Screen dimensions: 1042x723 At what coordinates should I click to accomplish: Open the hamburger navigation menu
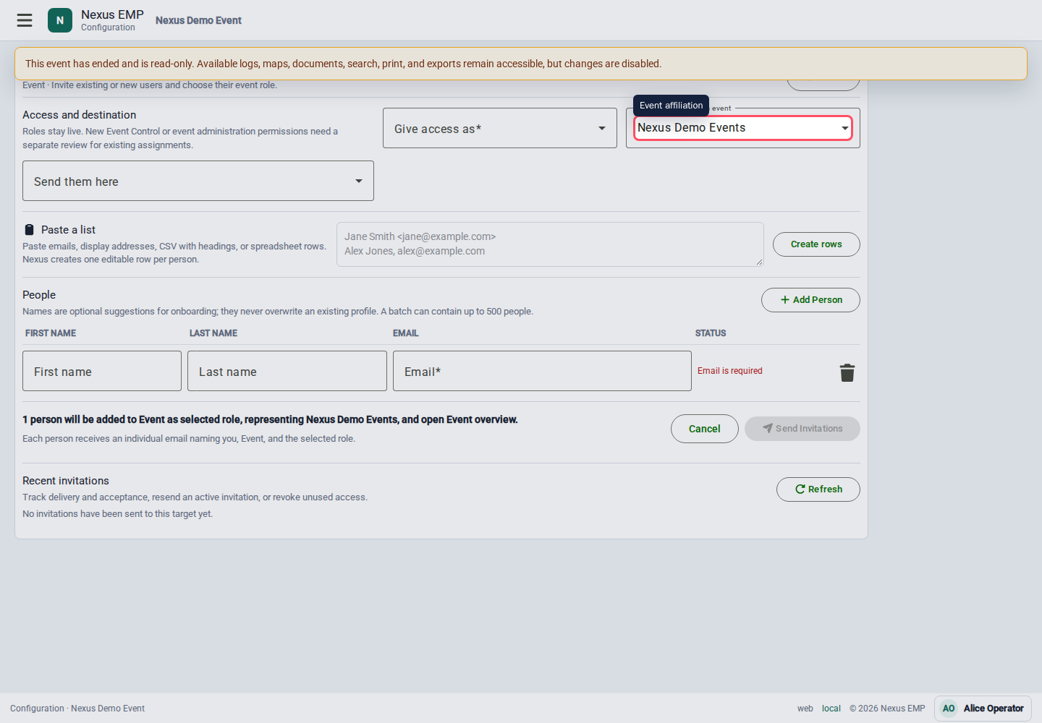[25, 20]
